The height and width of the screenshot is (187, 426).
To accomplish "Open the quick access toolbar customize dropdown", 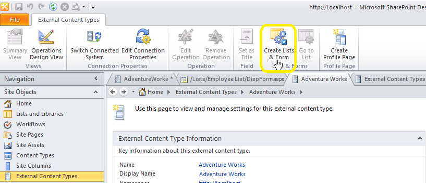I will pyautogui.click(x=93, y=7).
